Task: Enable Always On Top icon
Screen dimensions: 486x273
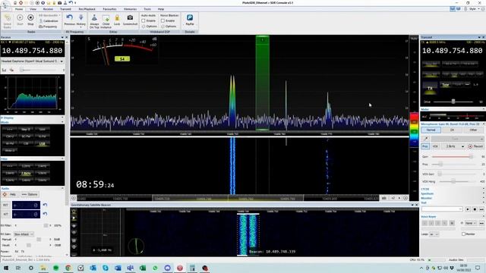Action: tap(94, 18)
